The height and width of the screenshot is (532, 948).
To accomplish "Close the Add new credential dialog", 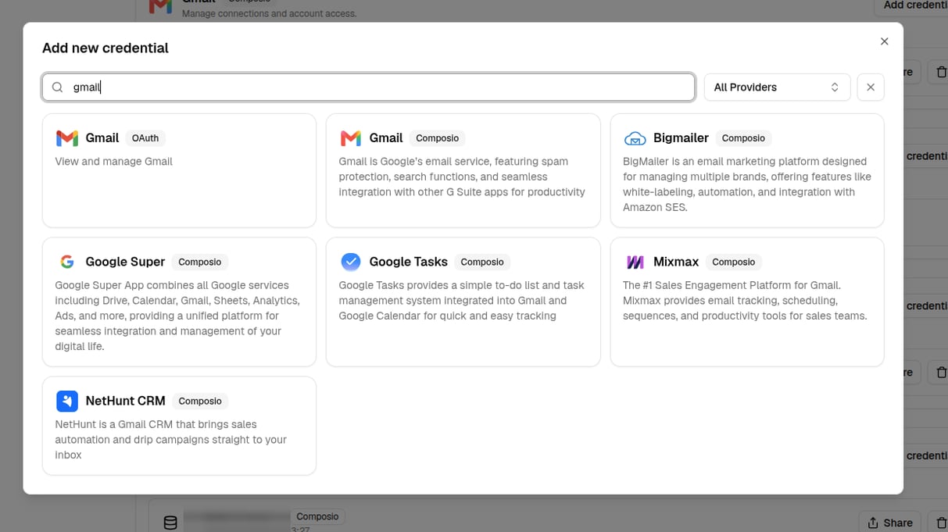I will pyautogui.click(x=884, y=41).
